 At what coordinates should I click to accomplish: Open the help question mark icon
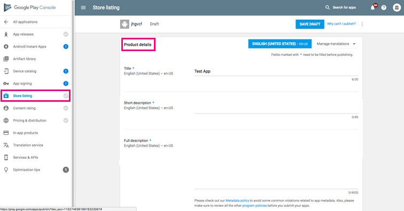[384, 7]
